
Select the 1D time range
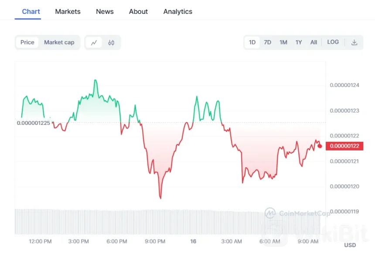click(x=252, y=42)
